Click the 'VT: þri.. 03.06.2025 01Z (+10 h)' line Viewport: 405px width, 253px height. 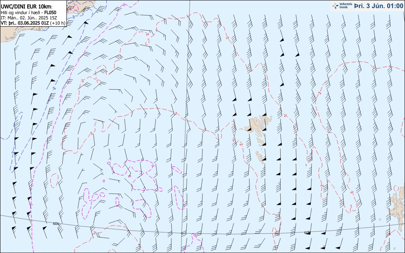[33, 23]
